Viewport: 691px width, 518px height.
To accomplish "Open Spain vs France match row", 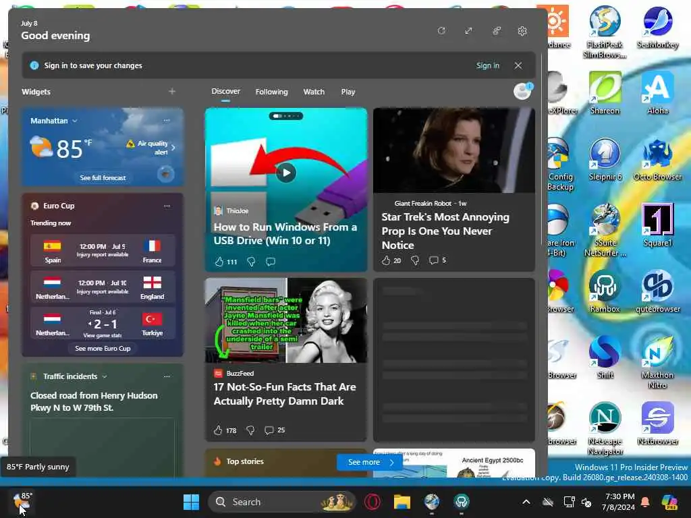I will tap(103, 251).
